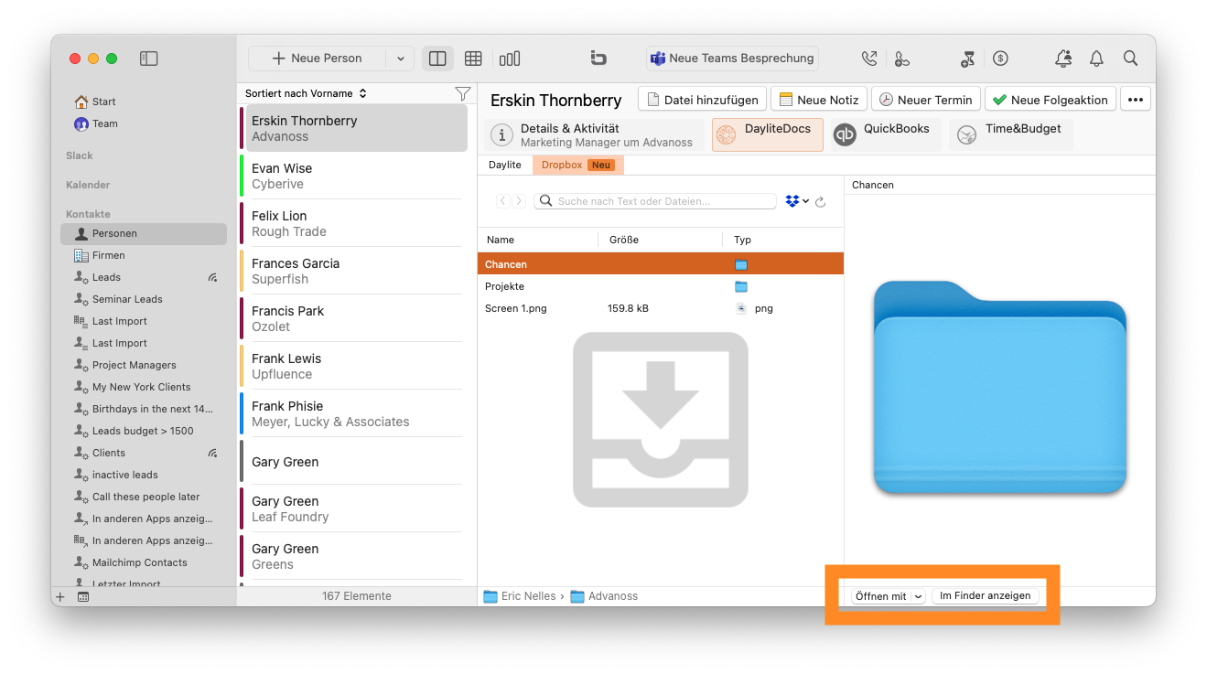Click the dollar sign toolbar icon

click(1000, 59)
